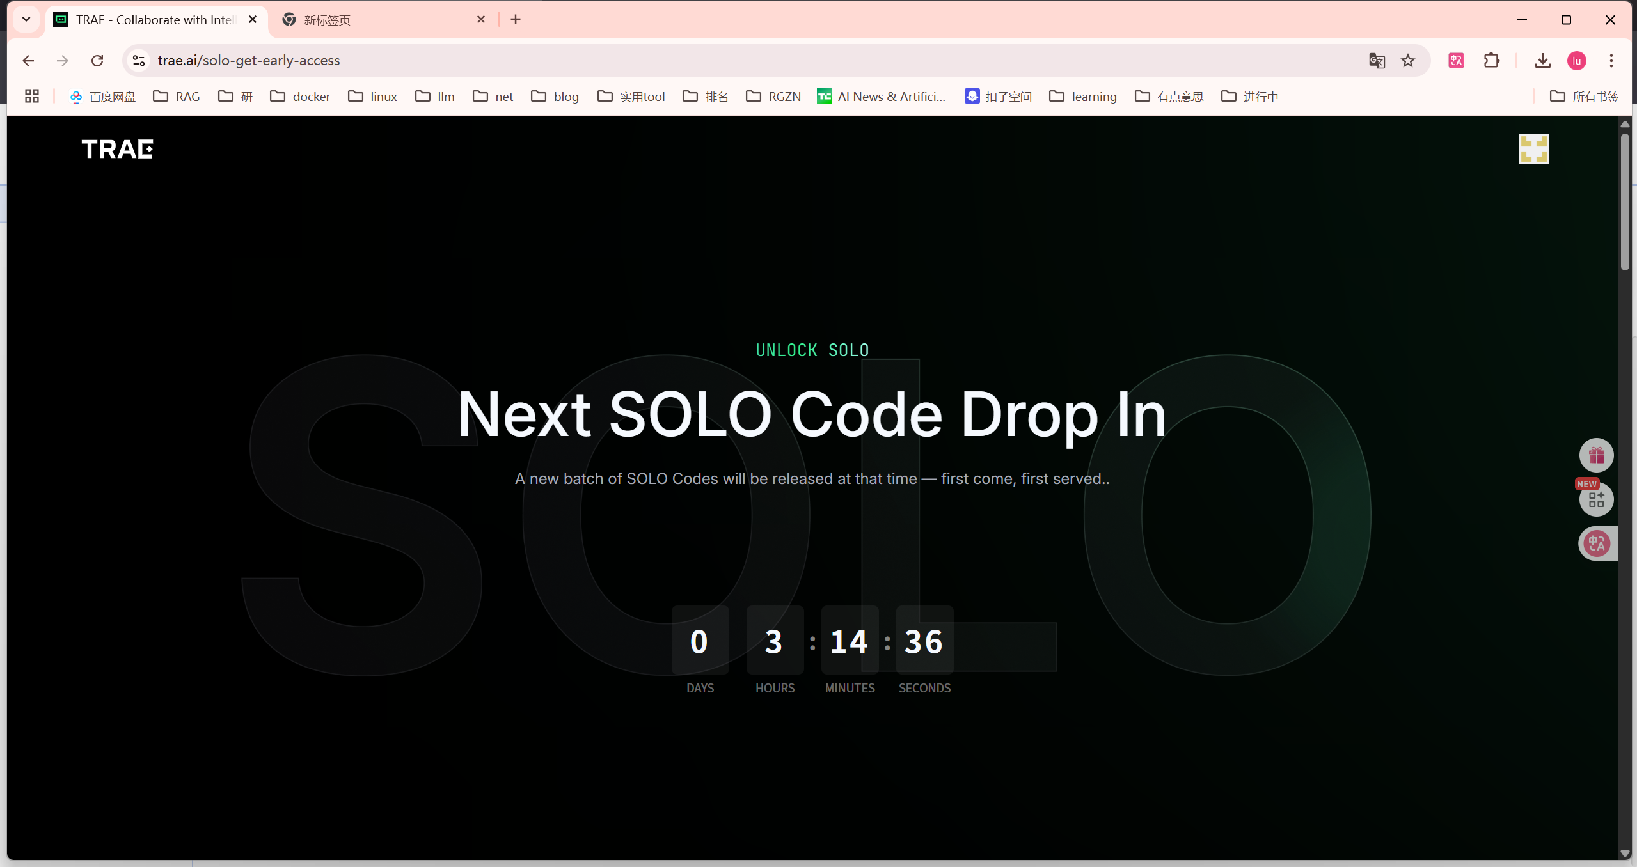This screenshot has width=1637, height=867.
Task: Open the apps grid in bookmarks bar
Action: click(32, 97)
